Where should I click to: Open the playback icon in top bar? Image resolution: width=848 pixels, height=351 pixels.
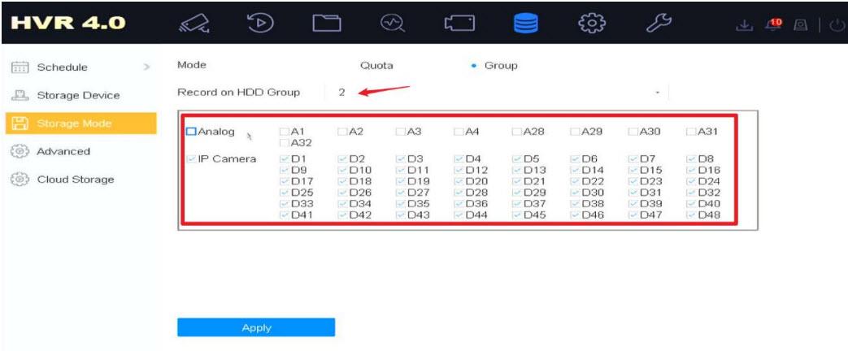[259, 23]
